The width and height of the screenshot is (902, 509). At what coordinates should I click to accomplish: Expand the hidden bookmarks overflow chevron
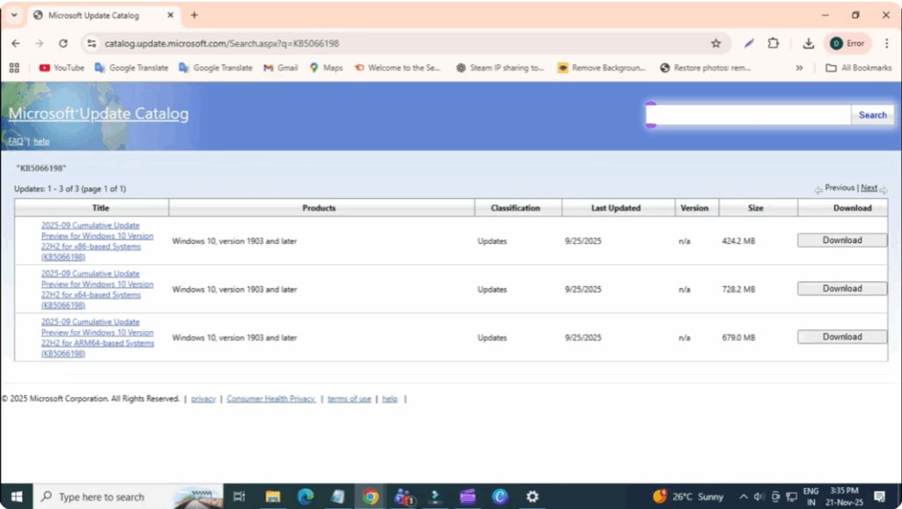(x=799, y=68)
